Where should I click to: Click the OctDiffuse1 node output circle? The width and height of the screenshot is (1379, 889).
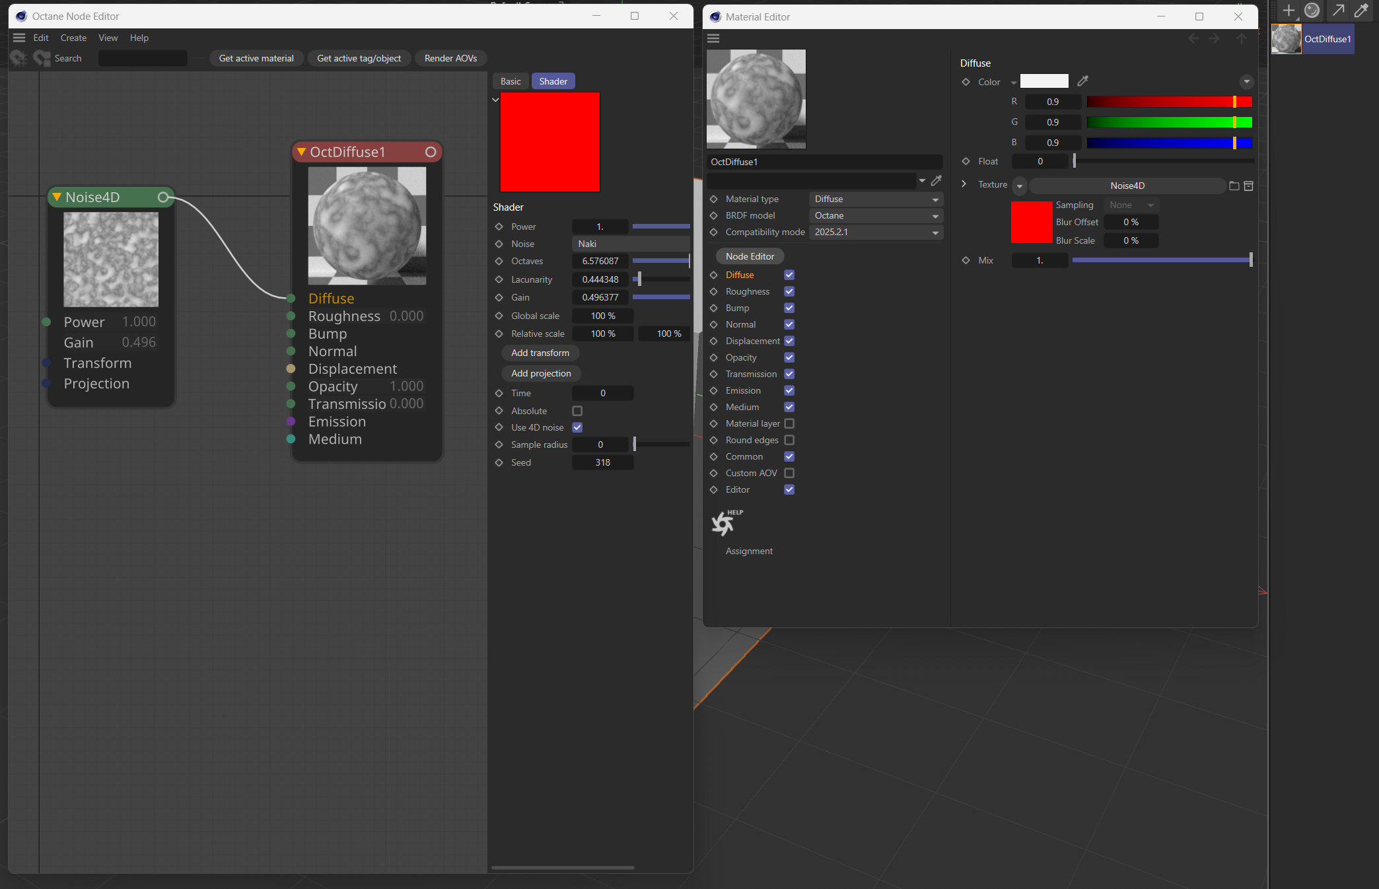[431, 152]
